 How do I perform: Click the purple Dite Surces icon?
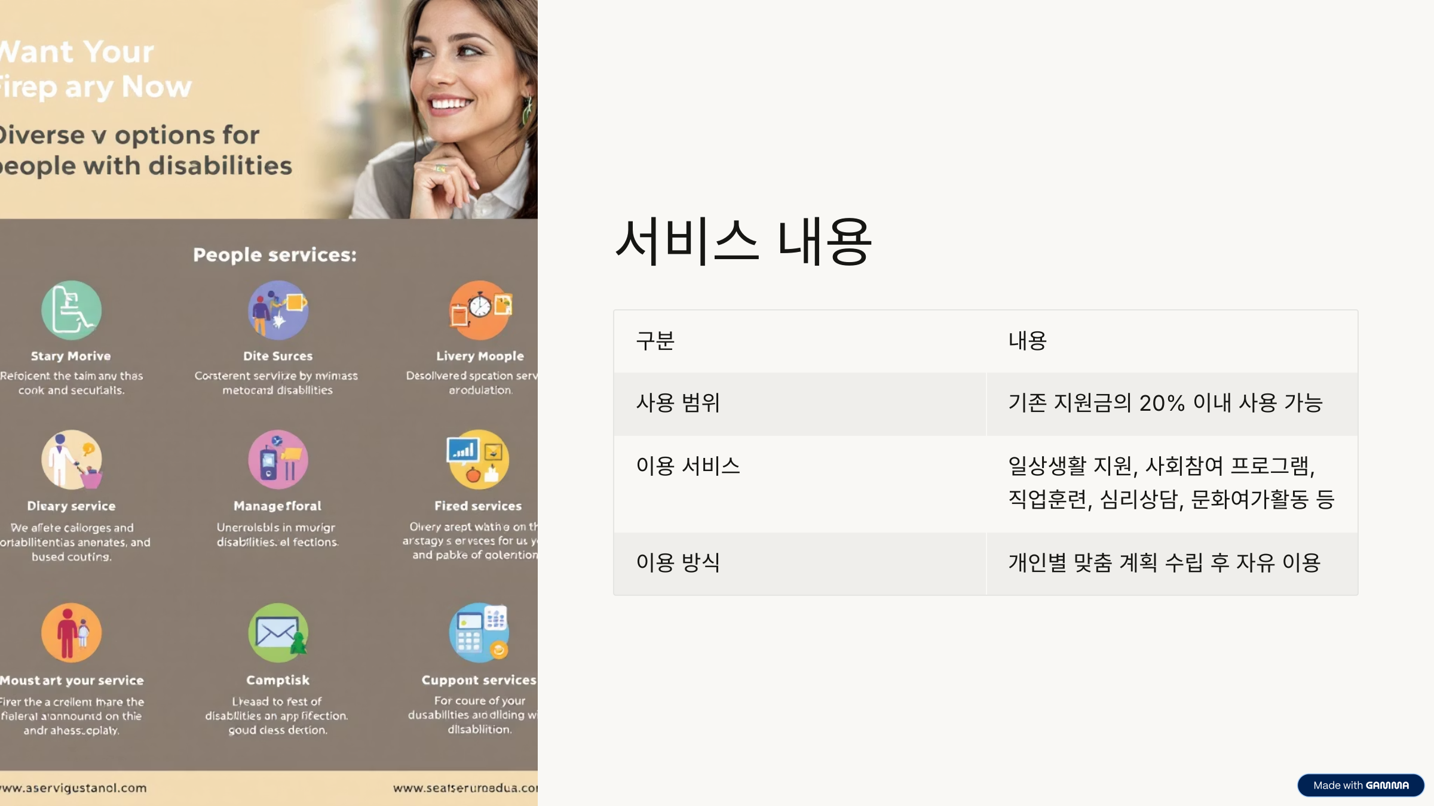278,310
